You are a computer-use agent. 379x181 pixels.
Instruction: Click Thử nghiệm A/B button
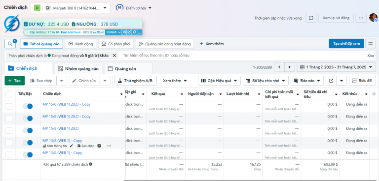click(136, 81)
